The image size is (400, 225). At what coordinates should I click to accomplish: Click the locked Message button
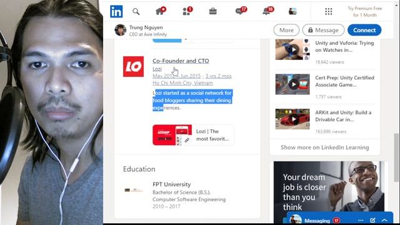tap(323, 30)
